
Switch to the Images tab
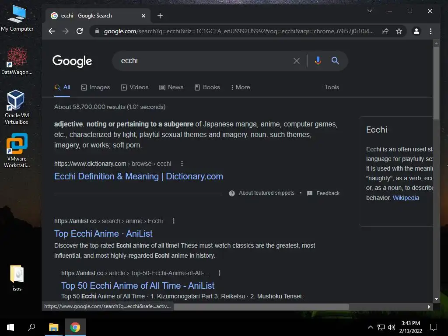[x=95, y=87]
